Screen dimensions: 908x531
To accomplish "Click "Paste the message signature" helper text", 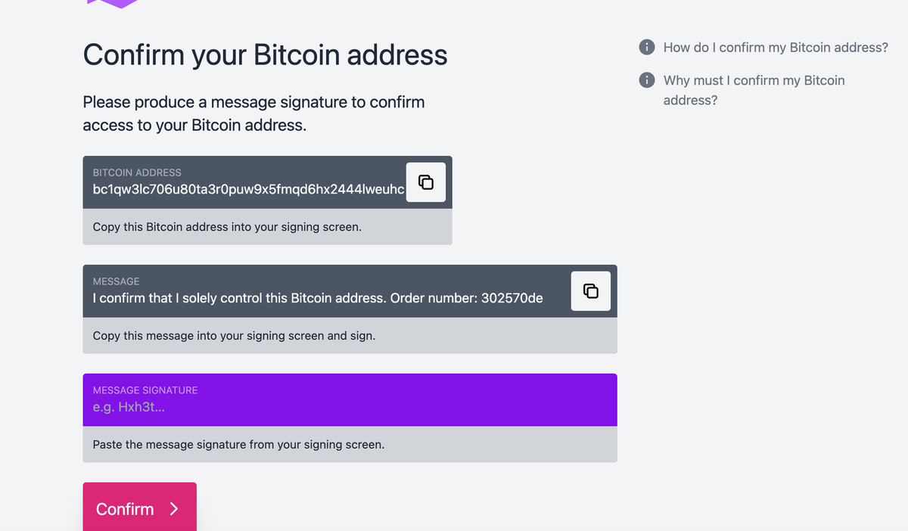I will 238,444.
